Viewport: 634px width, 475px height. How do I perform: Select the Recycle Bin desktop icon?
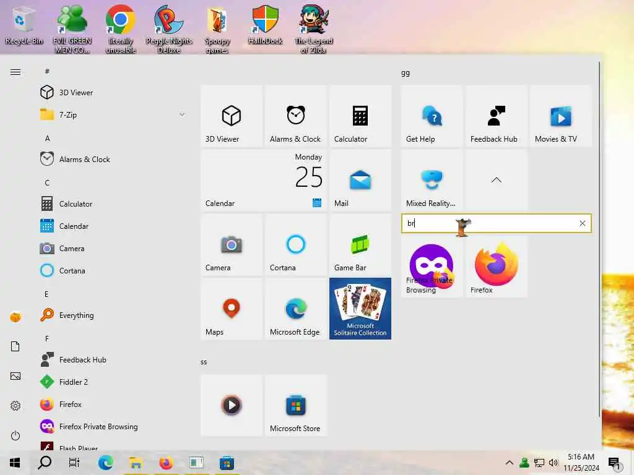(x=24, y=25)
